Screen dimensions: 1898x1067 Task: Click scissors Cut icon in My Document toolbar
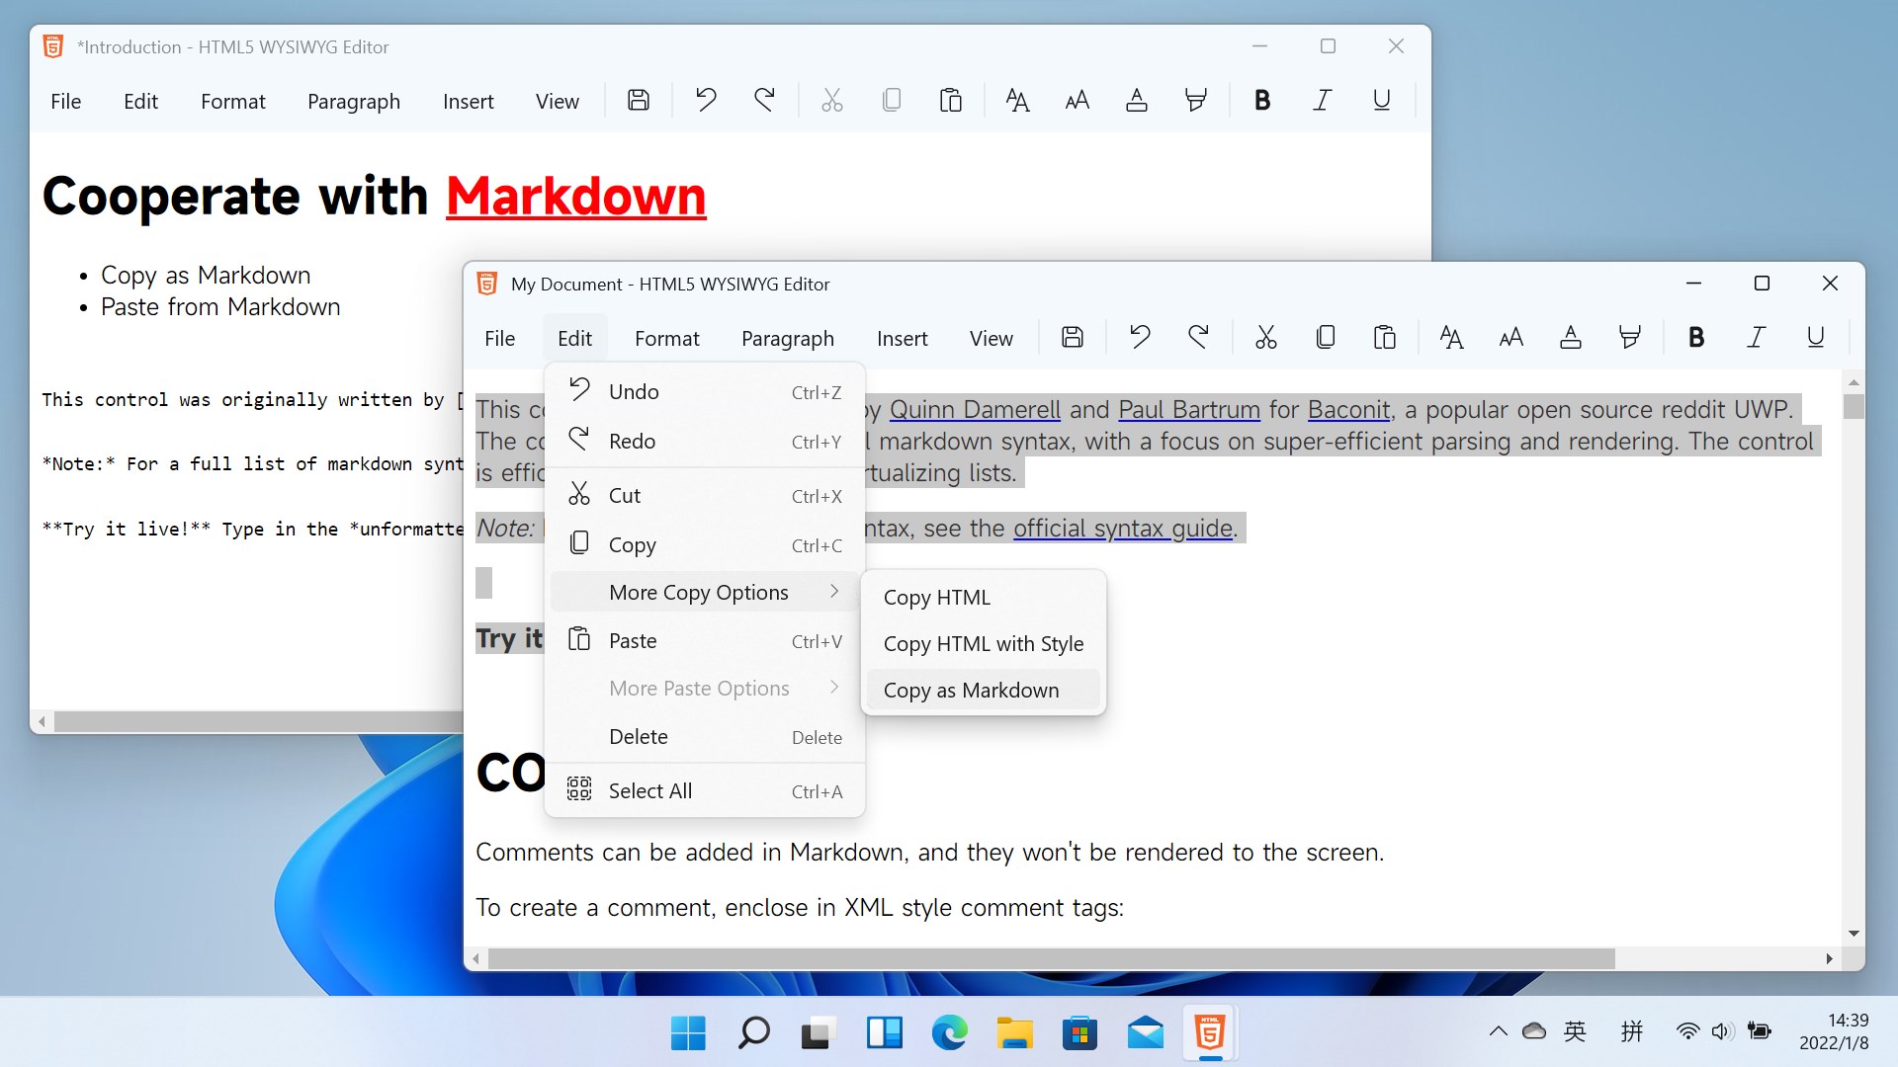[x=1266, y=338]
